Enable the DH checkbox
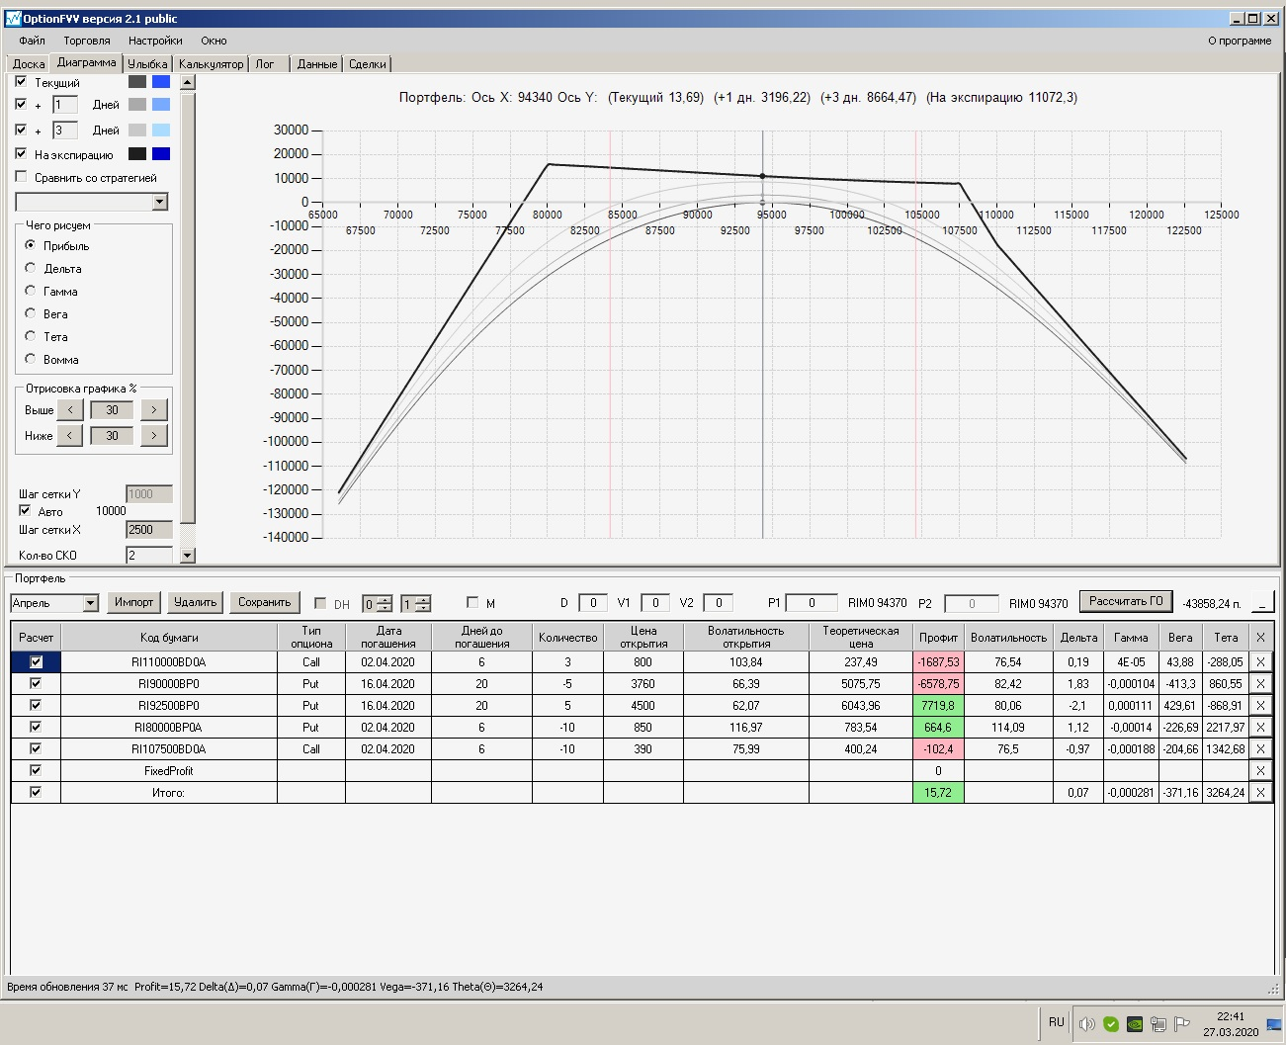 [x=320, y=603]
